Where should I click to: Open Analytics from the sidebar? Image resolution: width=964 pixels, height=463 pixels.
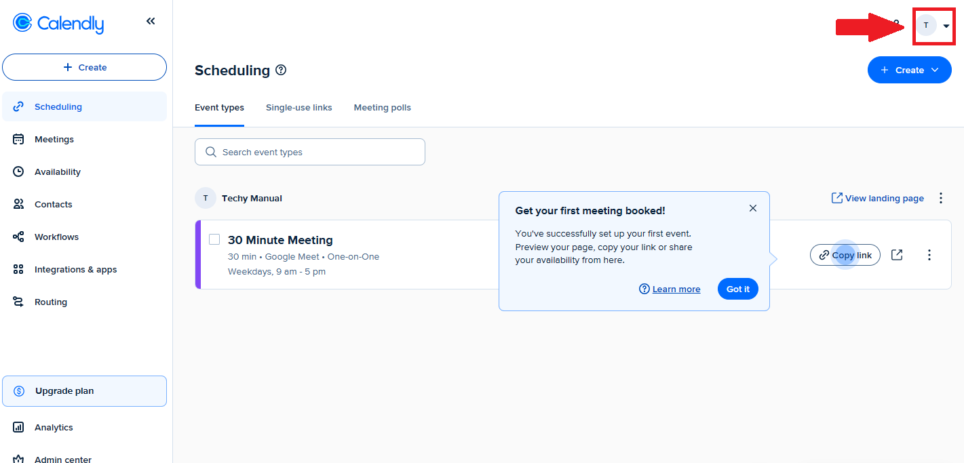[54, 428]
